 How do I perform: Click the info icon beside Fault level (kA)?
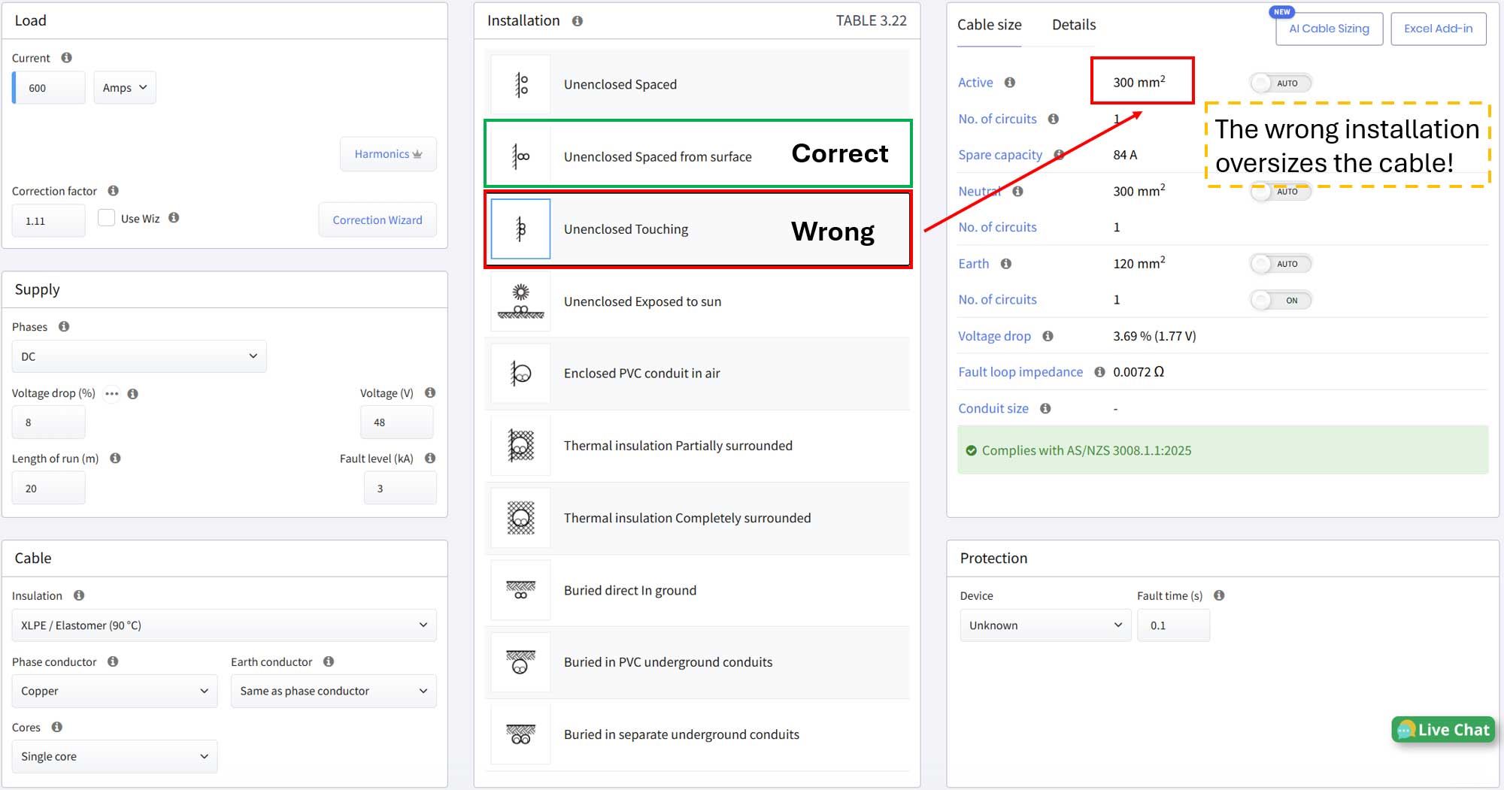[430, 458]
